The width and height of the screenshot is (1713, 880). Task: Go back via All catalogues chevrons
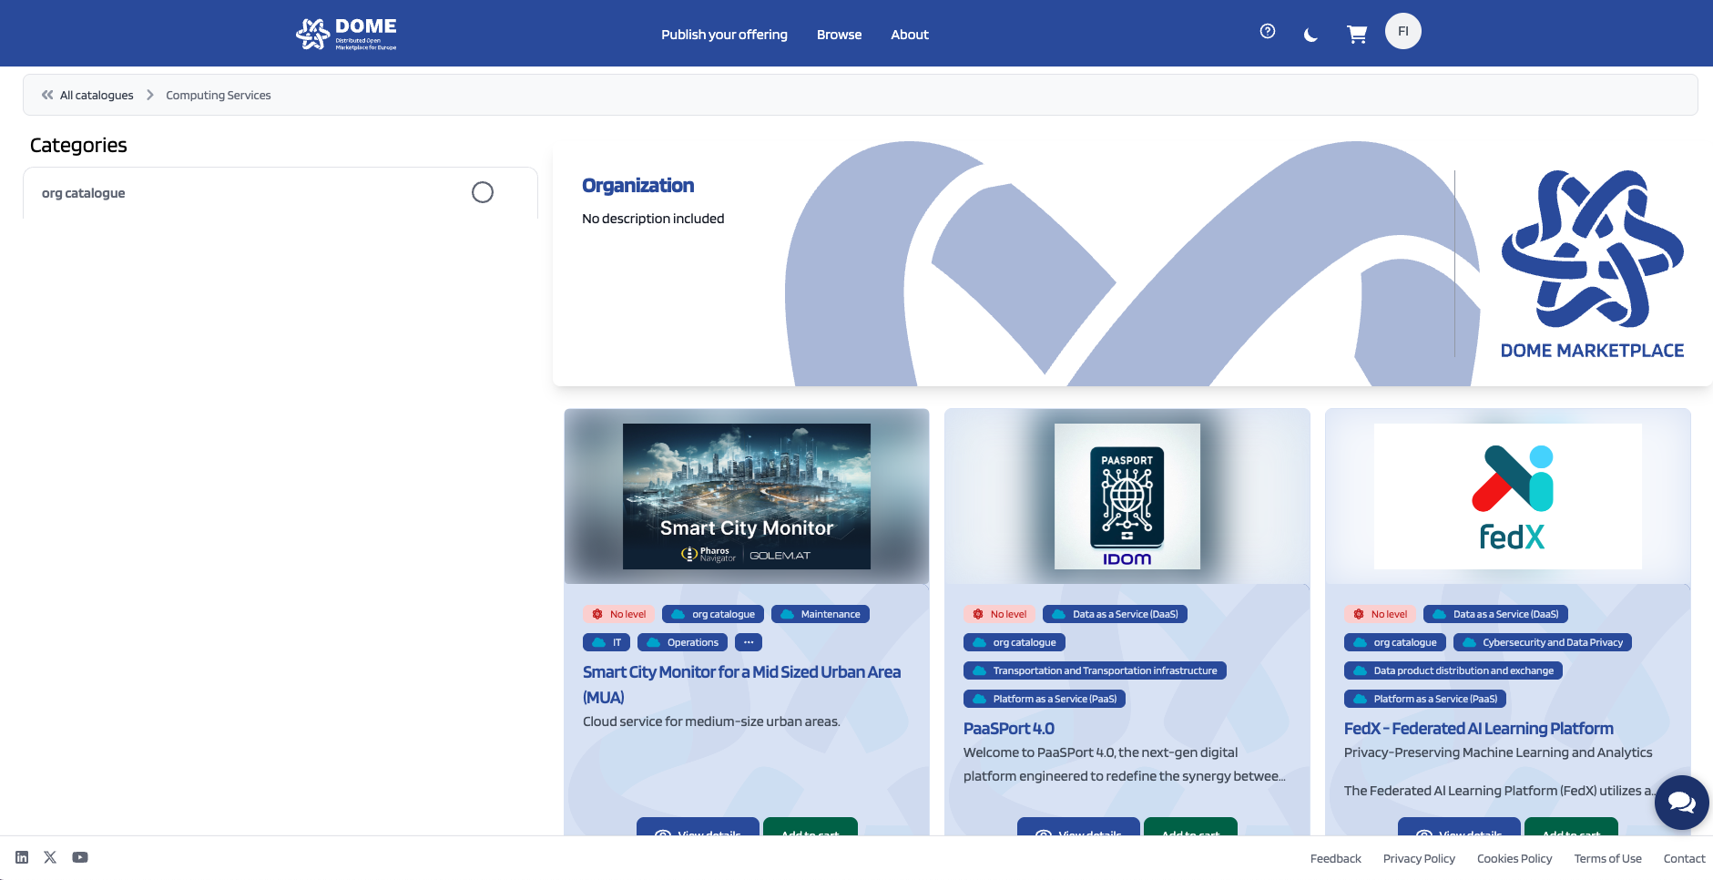tap(47, 95)
